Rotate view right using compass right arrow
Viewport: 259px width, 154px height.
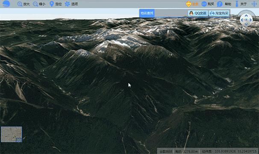250,20
